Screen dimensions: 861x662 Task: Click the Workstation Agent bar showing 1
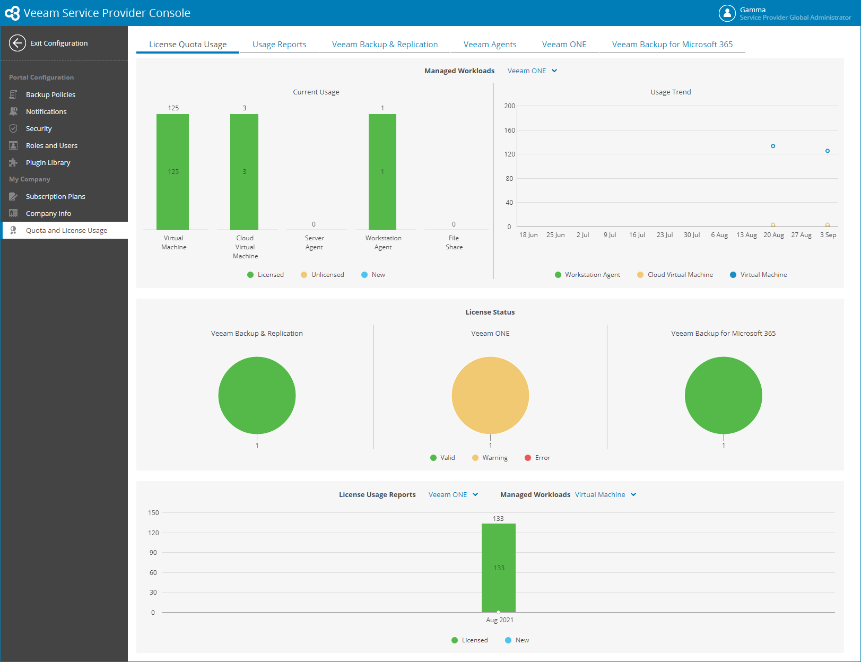pyautogui.click(x=382, y=172)
